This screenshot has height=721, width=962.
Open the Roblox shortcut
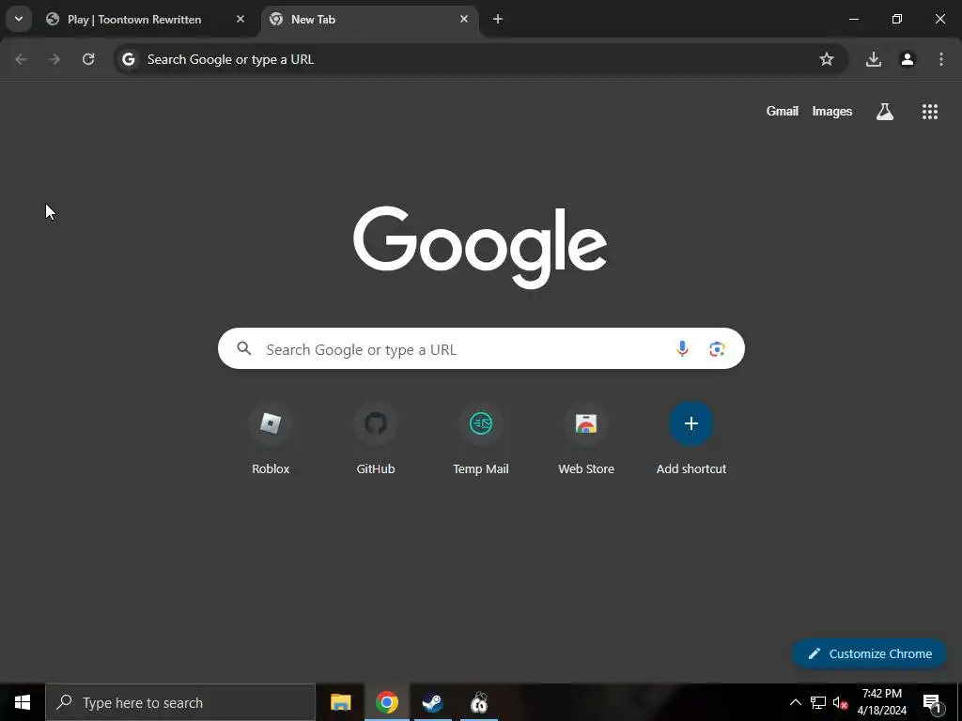[x=271, y=439]
